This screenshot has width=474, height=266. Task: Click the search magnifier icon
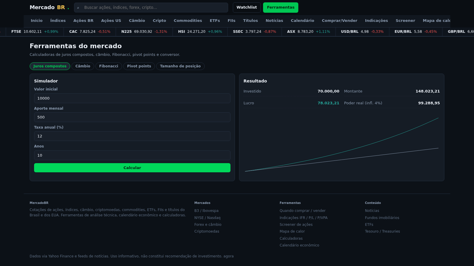coord(78,8)
